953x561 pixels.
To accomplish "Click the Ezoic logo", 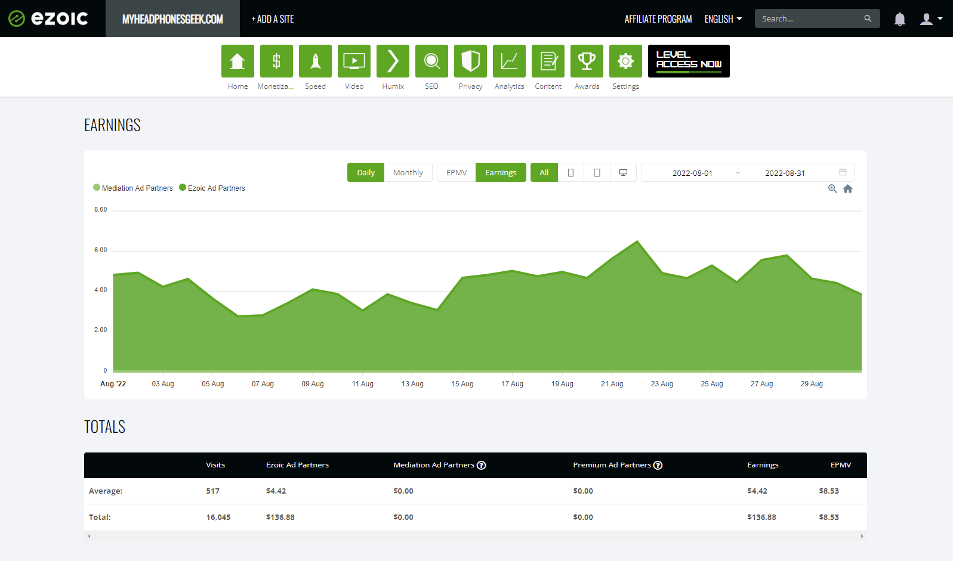I will click(48, 18).
